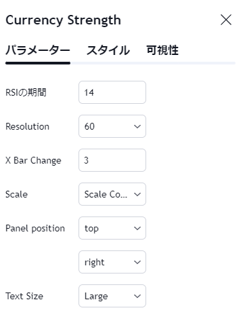Click the chevron next to right value
Viewport: 245px width, 321px height.
(x=137, y=262)
